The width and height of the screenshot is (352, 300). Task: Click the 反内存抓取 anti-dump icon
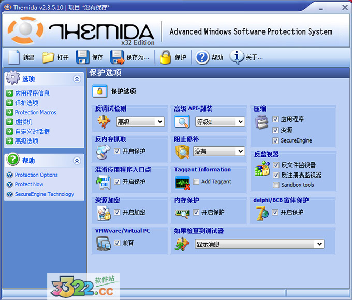tap(103, 152)
